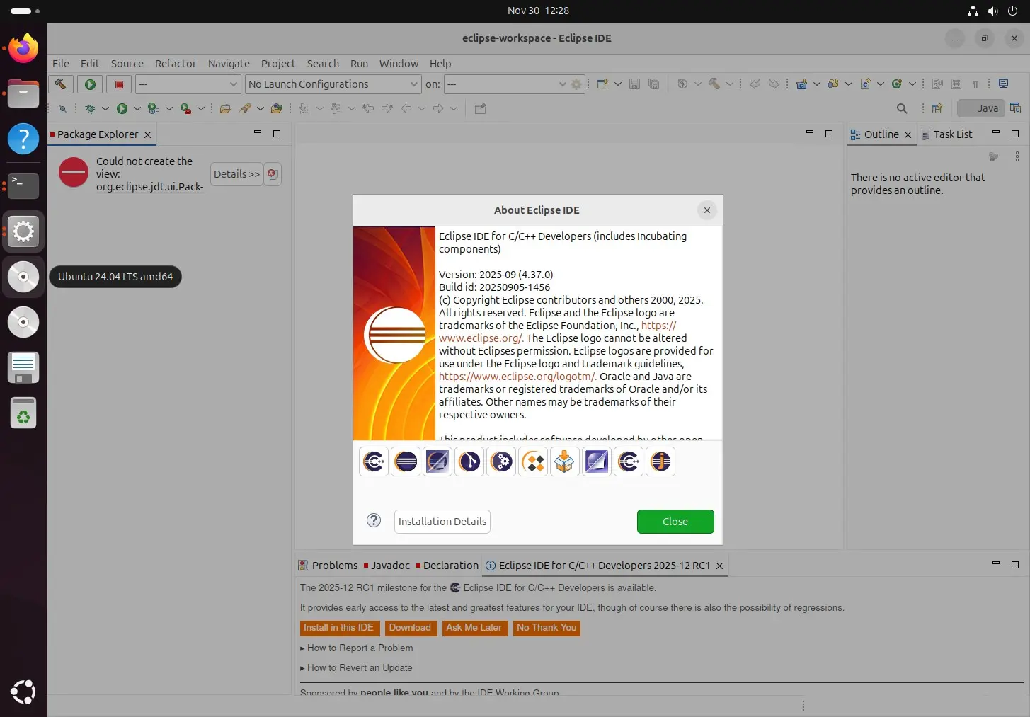Open the launch mode combo box
Viewport: 1030px width, 717px height.
[x=188, y=84]
